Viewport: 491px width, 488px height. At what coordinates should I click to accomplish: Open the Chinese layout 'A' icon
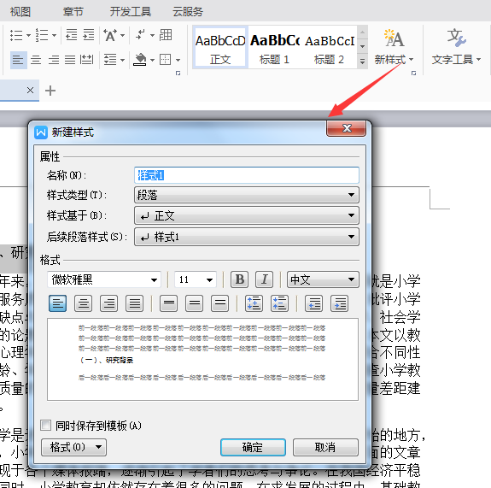[x=110, y=35]
